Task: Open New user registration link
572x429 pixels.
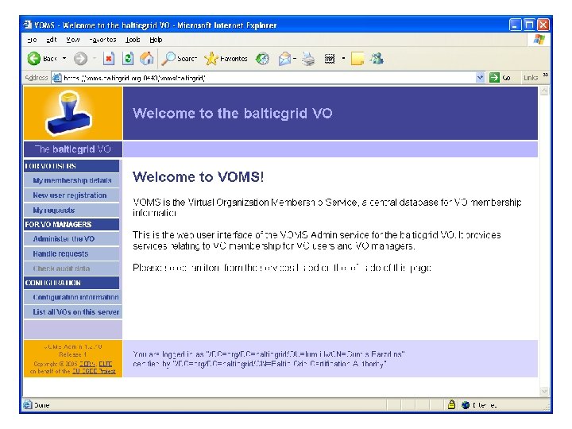Action: [71, 195]
